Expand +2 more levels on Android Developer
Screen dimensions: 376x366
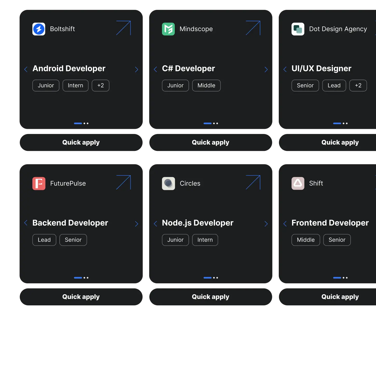tap(100, 86)
